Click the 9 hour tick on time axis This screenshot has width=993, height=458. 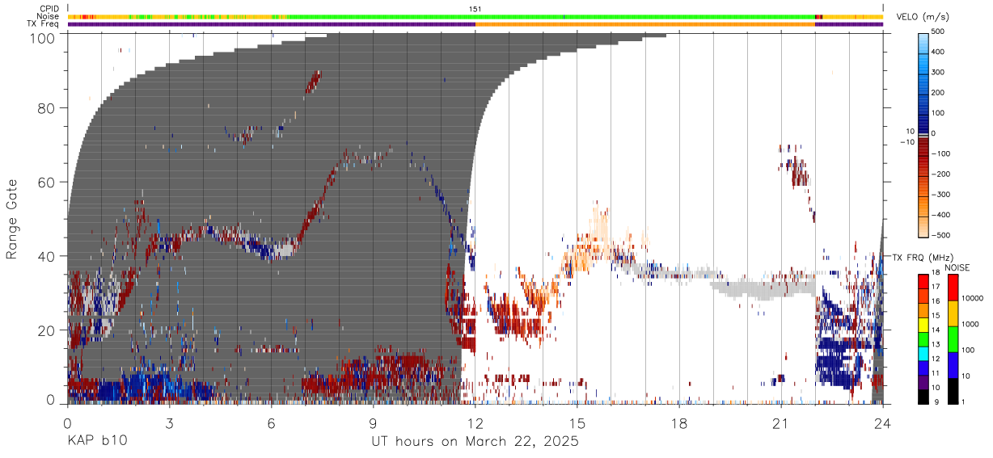tap(373, 422)
